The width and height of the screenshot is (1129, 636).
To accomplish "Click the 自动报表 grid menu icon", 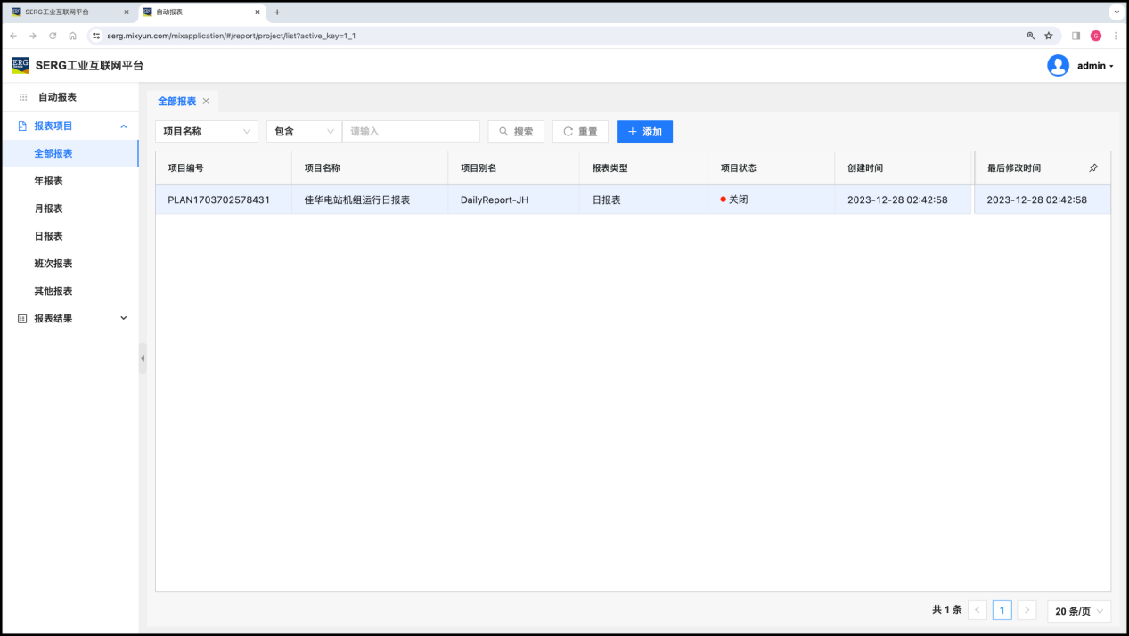I will tap(23, 97).
